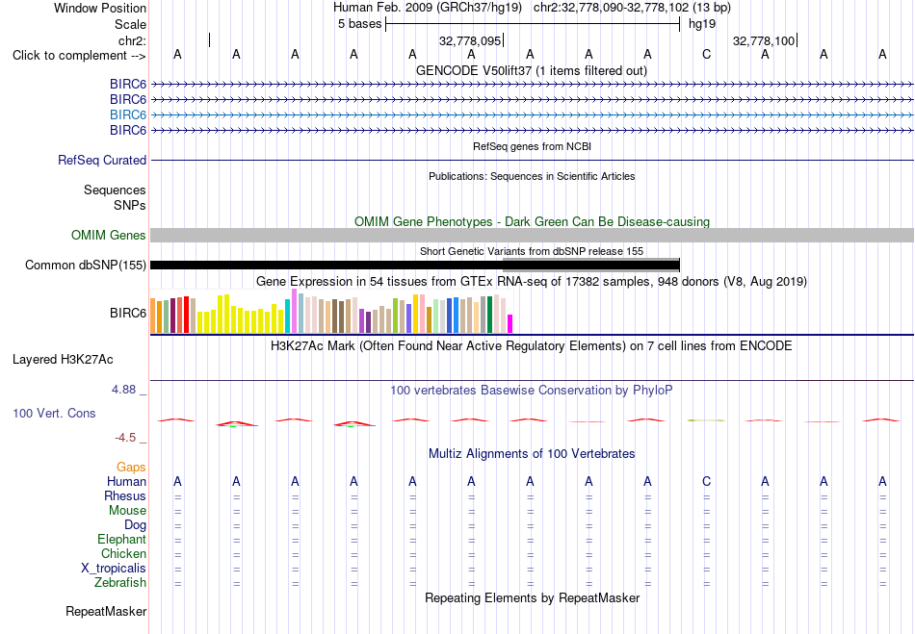Open 'Multiz Alignments of 100 Vertebrates' title
915x634 pixels.
(532, 453)
